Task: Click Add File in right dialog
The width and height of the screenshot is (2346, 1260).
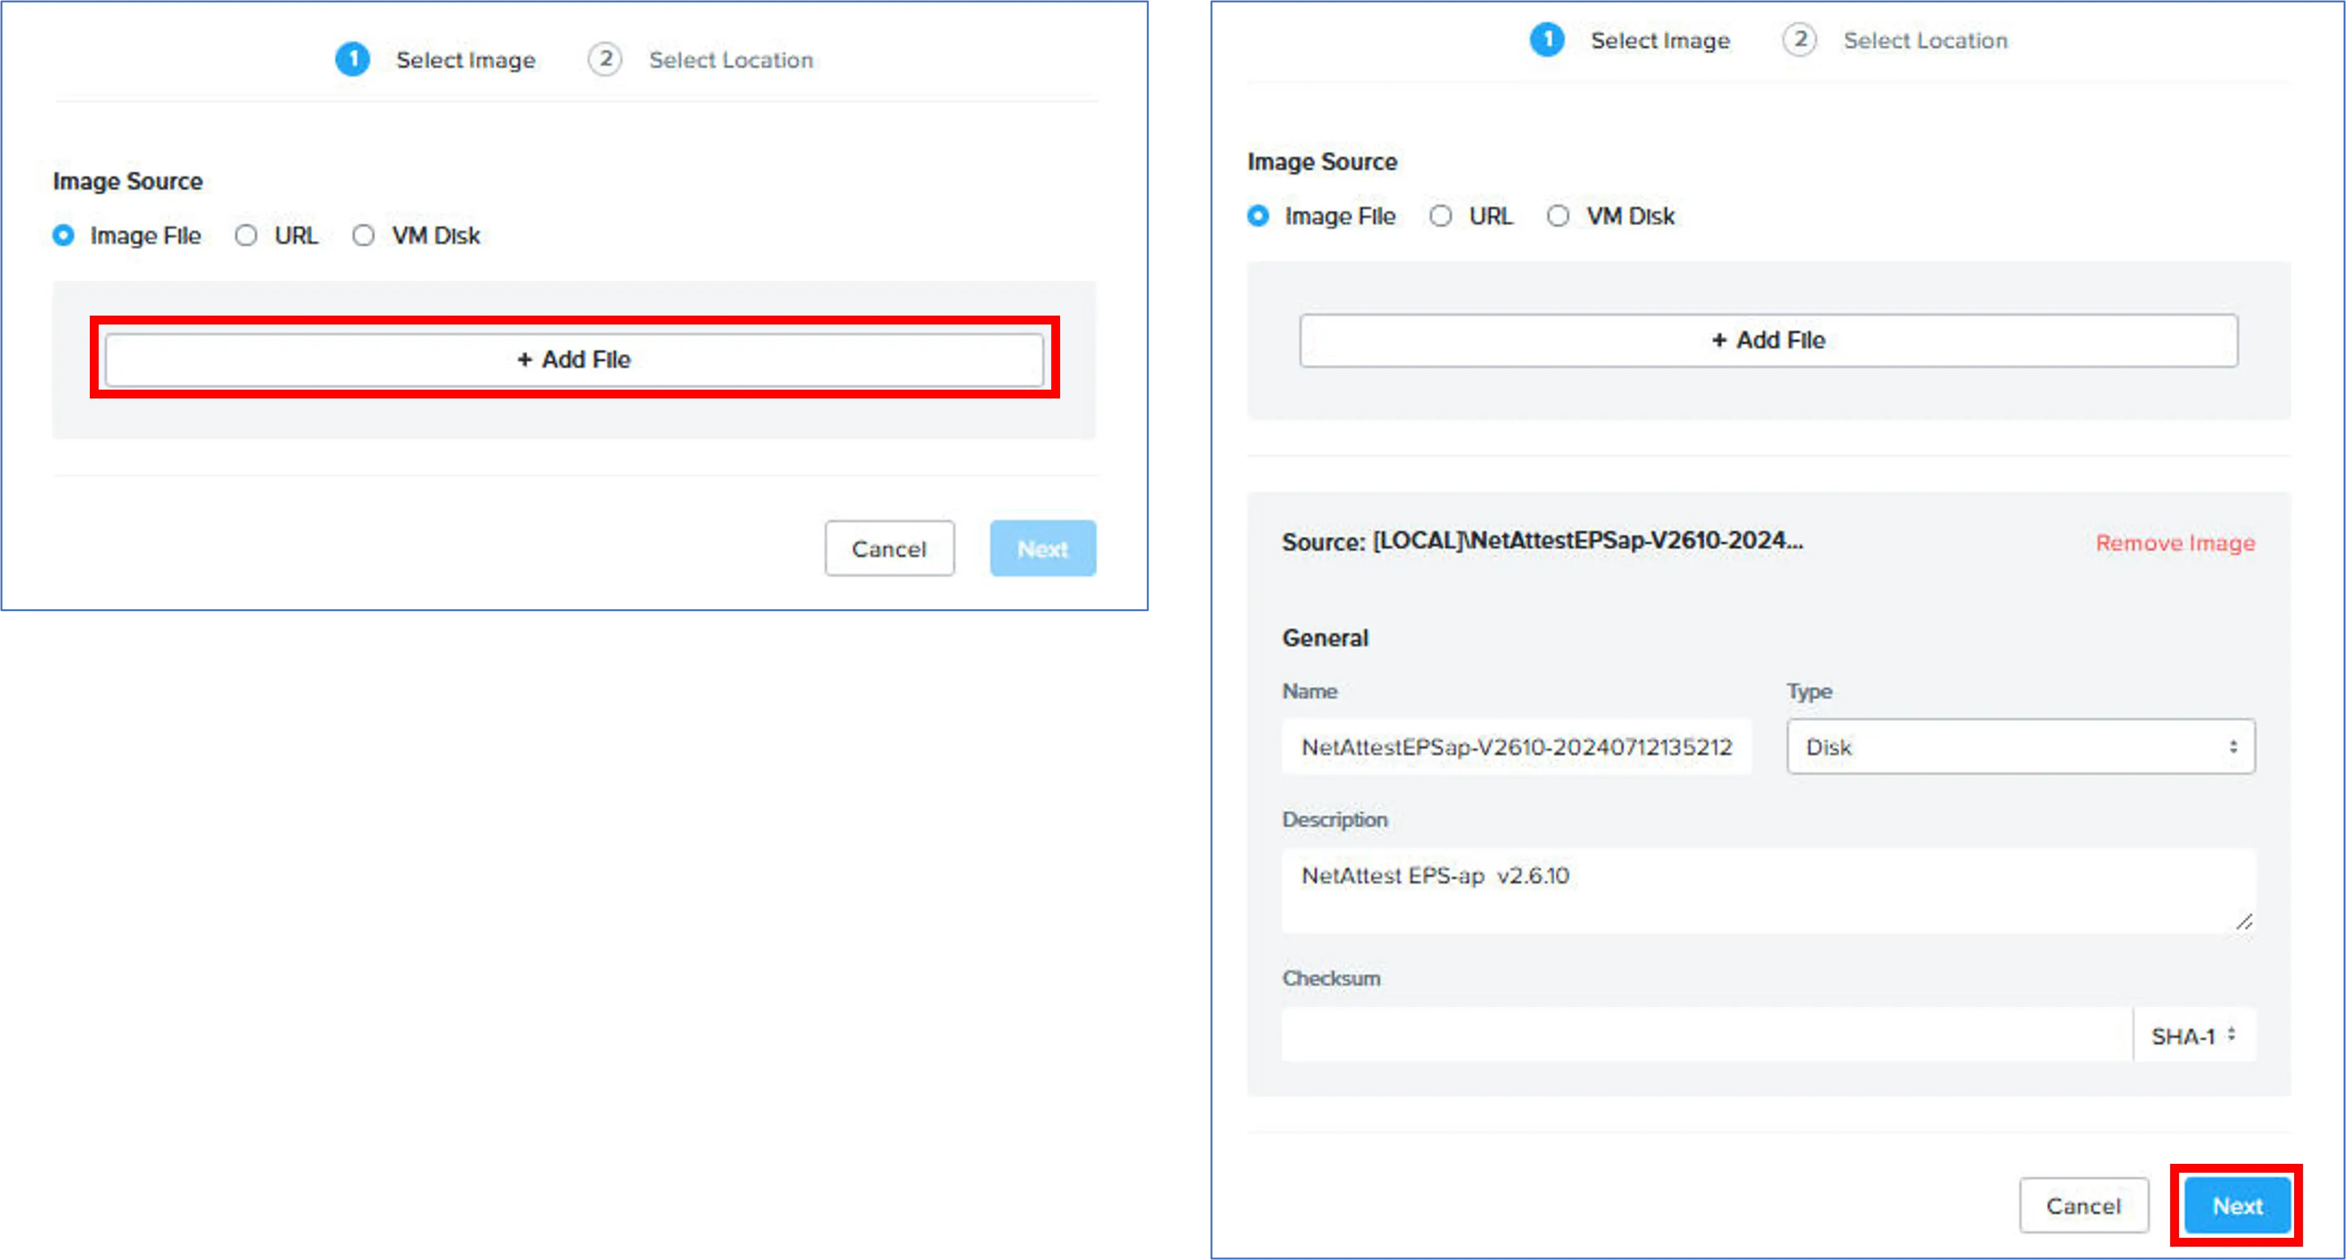Action: click(1769, 340)
